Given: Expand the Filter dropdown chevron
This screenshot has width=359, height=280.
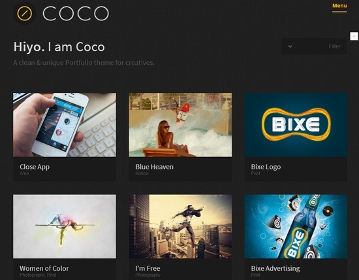Looking at the screenshot, I should pos(290,46).
